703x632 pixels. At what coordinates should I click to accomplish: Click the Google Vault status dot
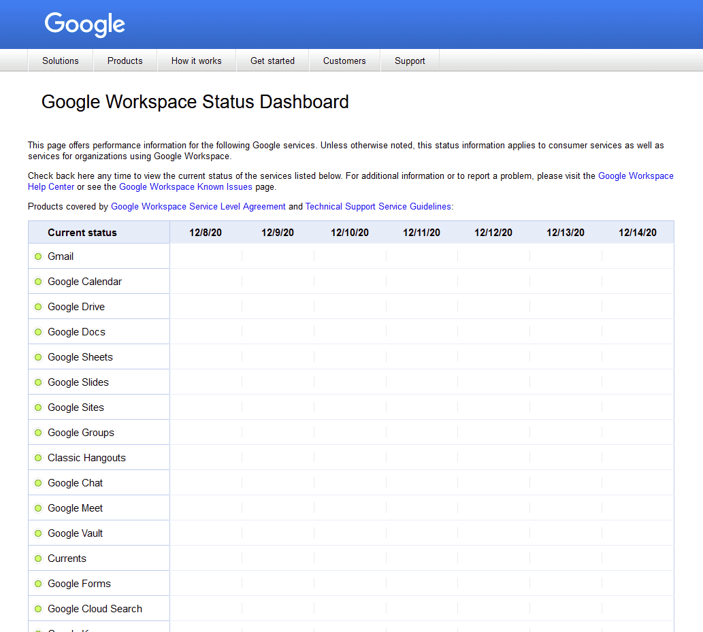38,533
